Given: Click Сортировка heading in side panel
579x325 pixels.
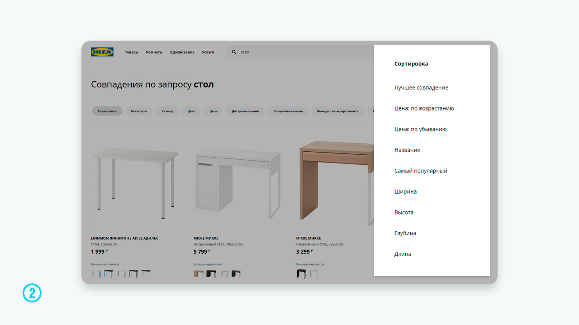Looking at the screenshot, I should [x=411, y=64].
